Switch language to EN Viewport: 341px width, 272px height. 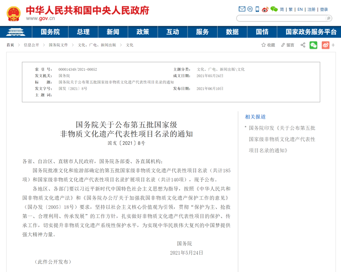click(300, 9)
